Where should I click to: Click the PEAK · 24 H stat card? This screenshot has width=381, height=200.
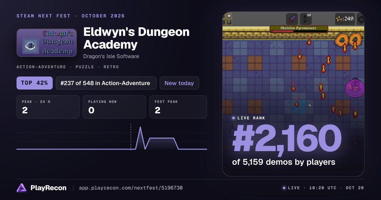pyautogui.click(x=48, y=107)
